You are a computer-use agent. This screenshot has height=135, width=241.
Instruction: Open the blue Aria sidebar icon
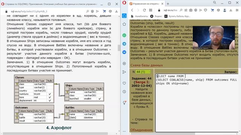124,16
